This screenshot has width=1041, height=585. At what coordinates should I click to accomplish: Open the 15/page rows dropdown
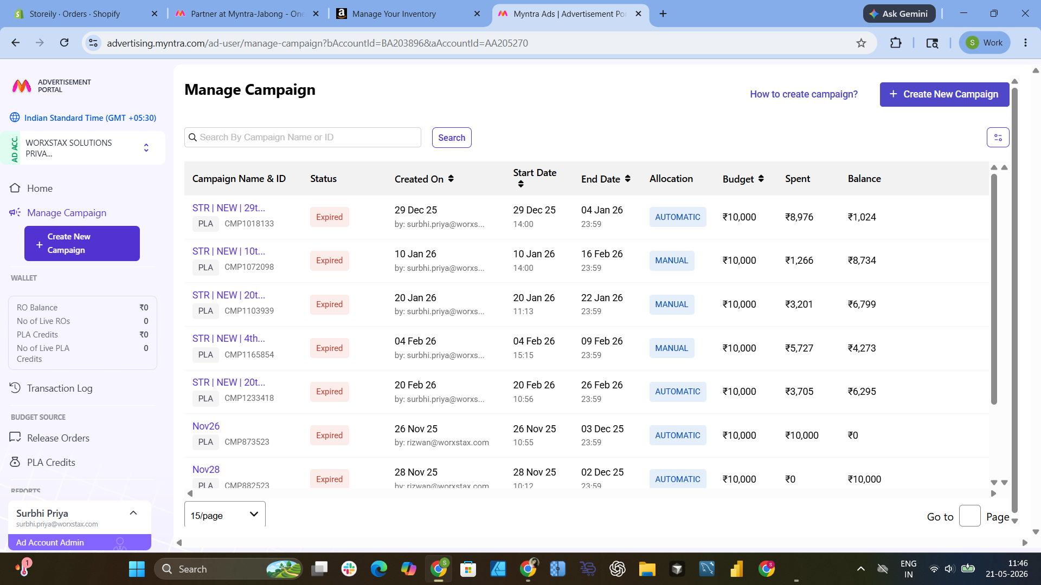pyautogui.click(x=225, y=515)
